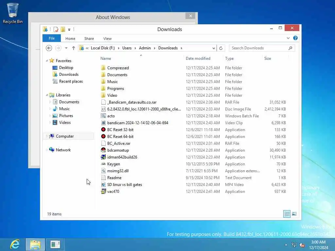Select the bandicam video clip icon
Screen dimensions: 335x251
(x=103, y=123)
